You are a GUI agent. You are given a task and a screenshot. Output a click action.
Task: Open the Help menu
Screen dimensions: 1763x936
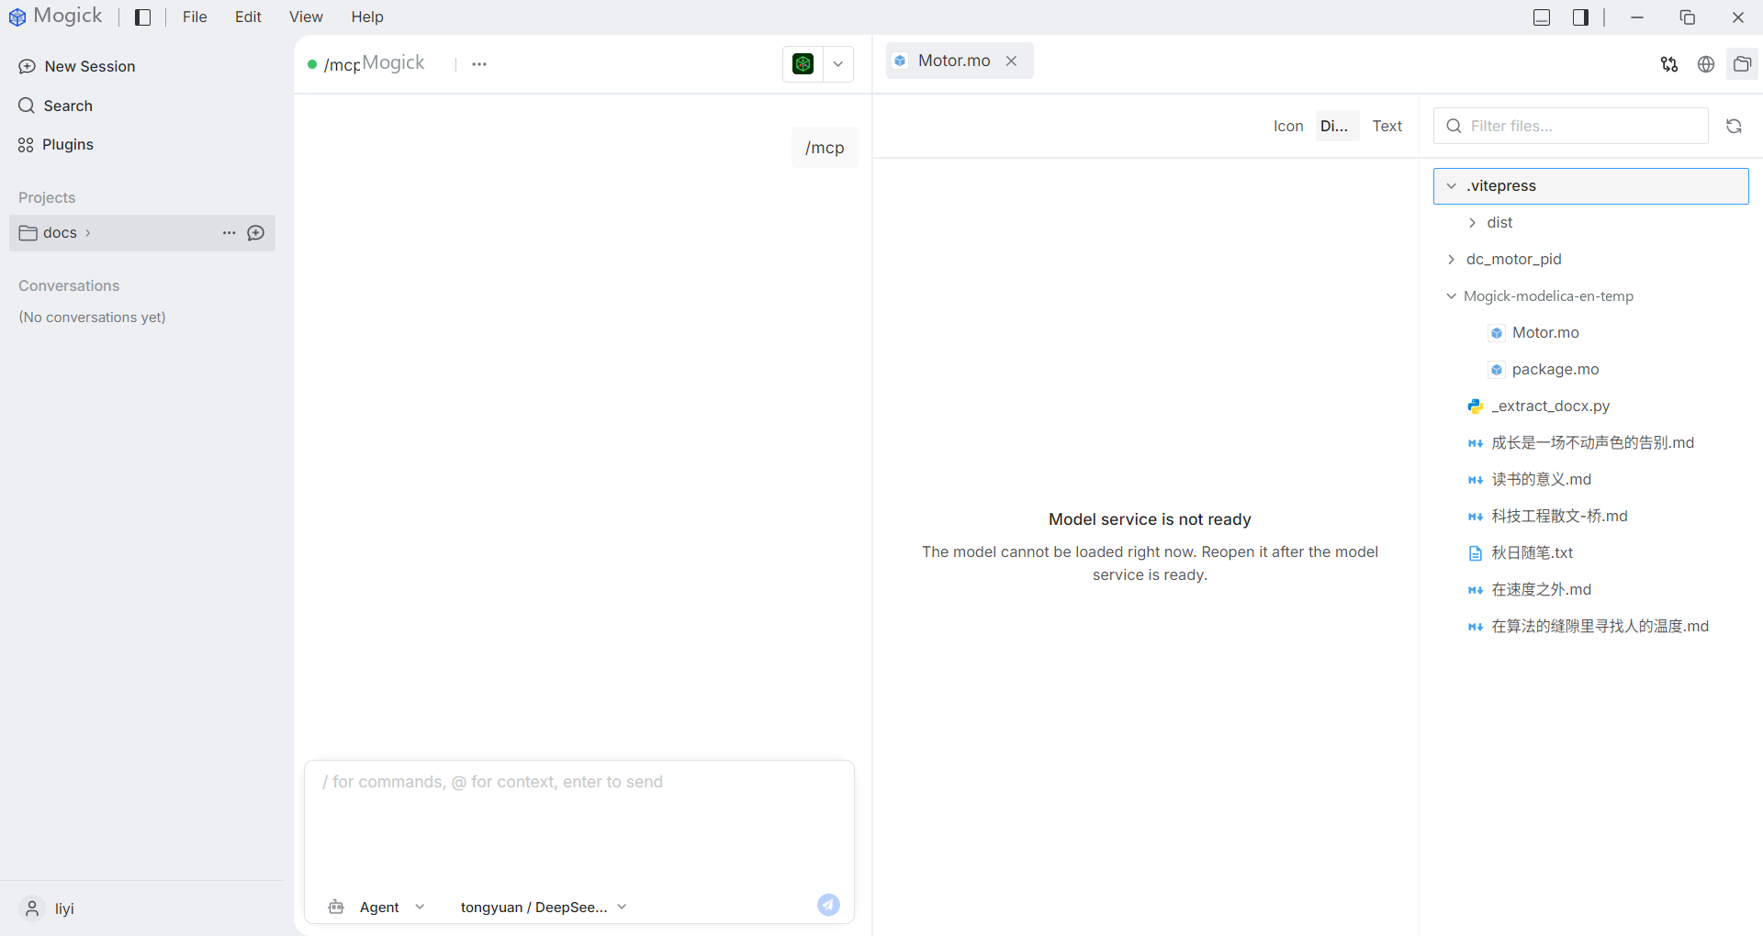pyautogui.click(x=367, y=17)
